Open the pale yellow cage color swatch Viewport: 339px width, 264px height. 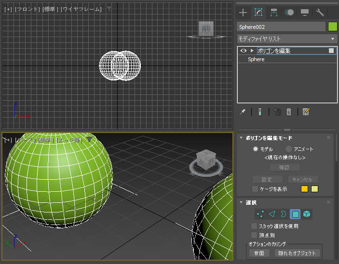click(x=314, y=189)
